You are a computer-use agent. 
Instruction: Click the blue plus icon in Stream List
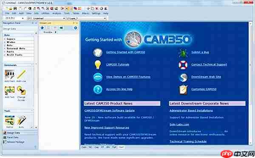click(x=42, y=28)
